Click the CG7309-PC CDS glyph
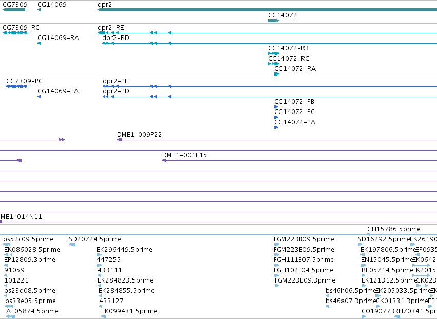Image resolution: width=437 pixels, height=319 pixels. (x=17, y=86)
